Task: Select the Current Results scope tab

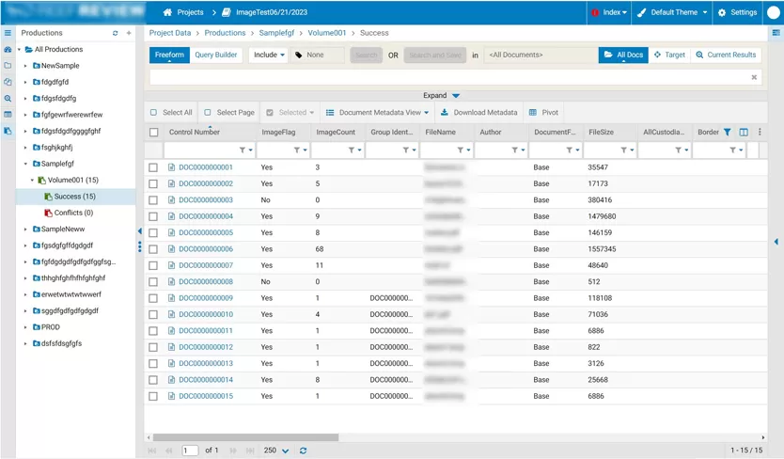Action: 726,55
